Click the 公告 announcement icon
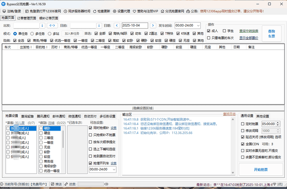This screenshot has height=189, width=287. pos(188,11)
